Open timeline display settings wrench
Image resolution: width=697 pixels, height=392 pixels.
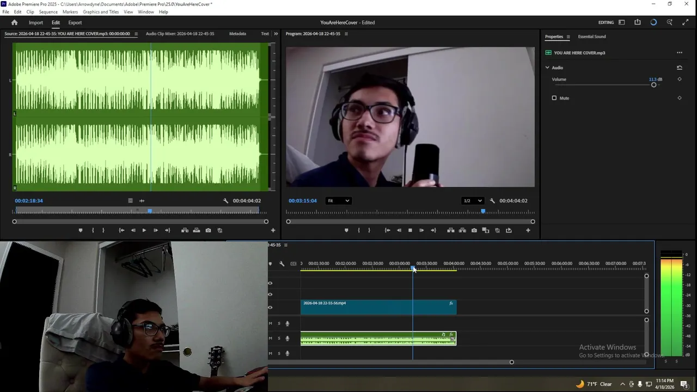pos(282,264)
